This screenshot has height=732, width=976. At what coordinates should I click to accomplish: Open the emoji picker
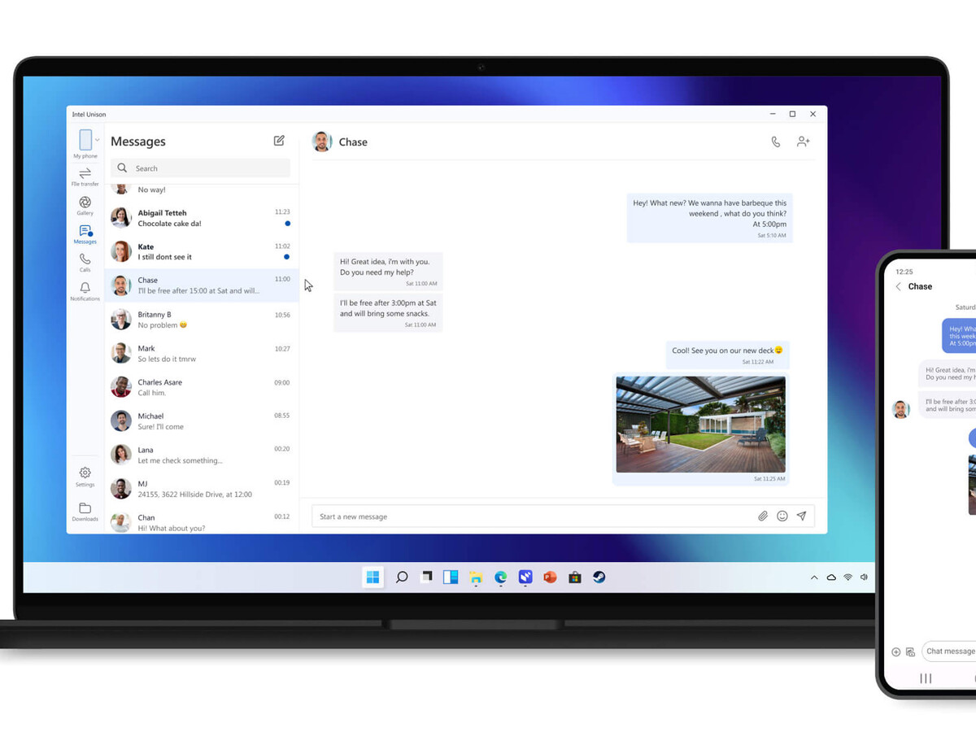click(x=782, y=516)
